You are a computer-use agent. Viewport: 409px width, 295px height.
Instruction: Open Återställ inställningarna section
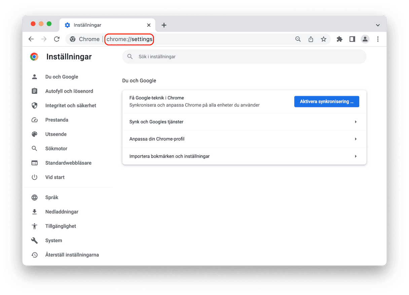point(72,255)
